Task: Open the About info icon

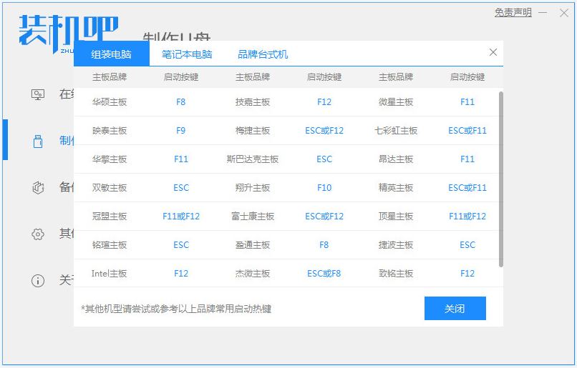Action: [x=38, y=280]
